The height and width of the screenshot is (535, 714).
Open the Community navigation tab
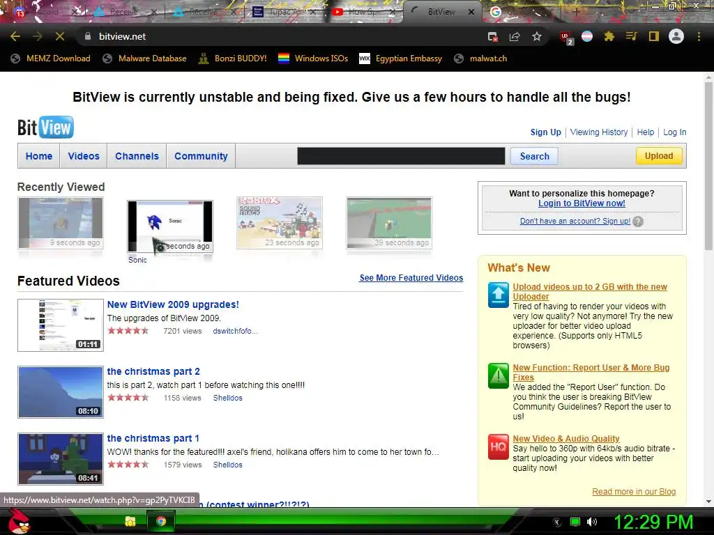click(201, 156)
